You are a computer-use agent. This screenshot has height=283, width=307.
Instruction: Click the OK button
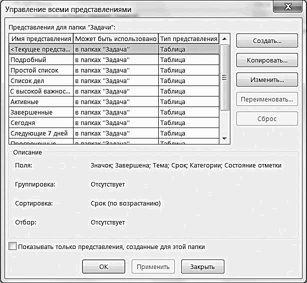tap(104, 266)
